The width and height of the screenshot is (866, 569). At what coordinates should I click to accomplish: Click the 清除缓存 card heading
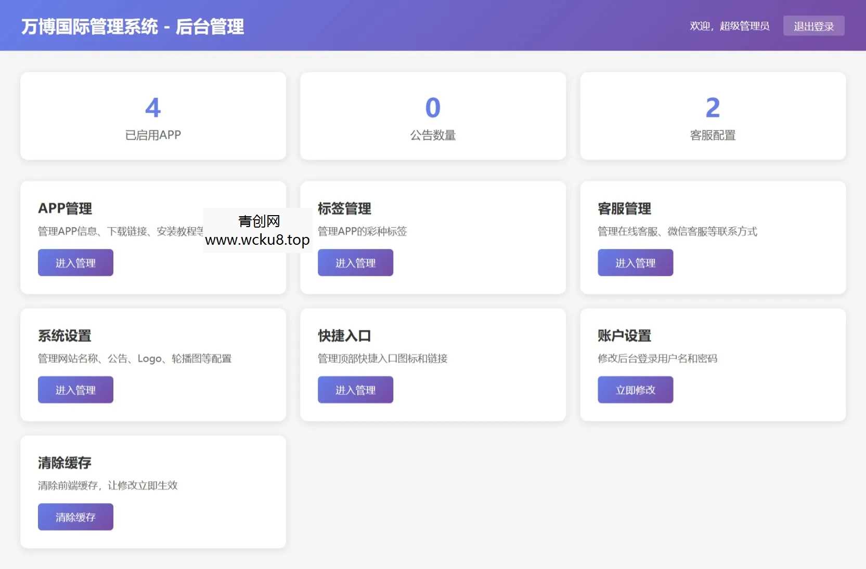pos(63,463)
